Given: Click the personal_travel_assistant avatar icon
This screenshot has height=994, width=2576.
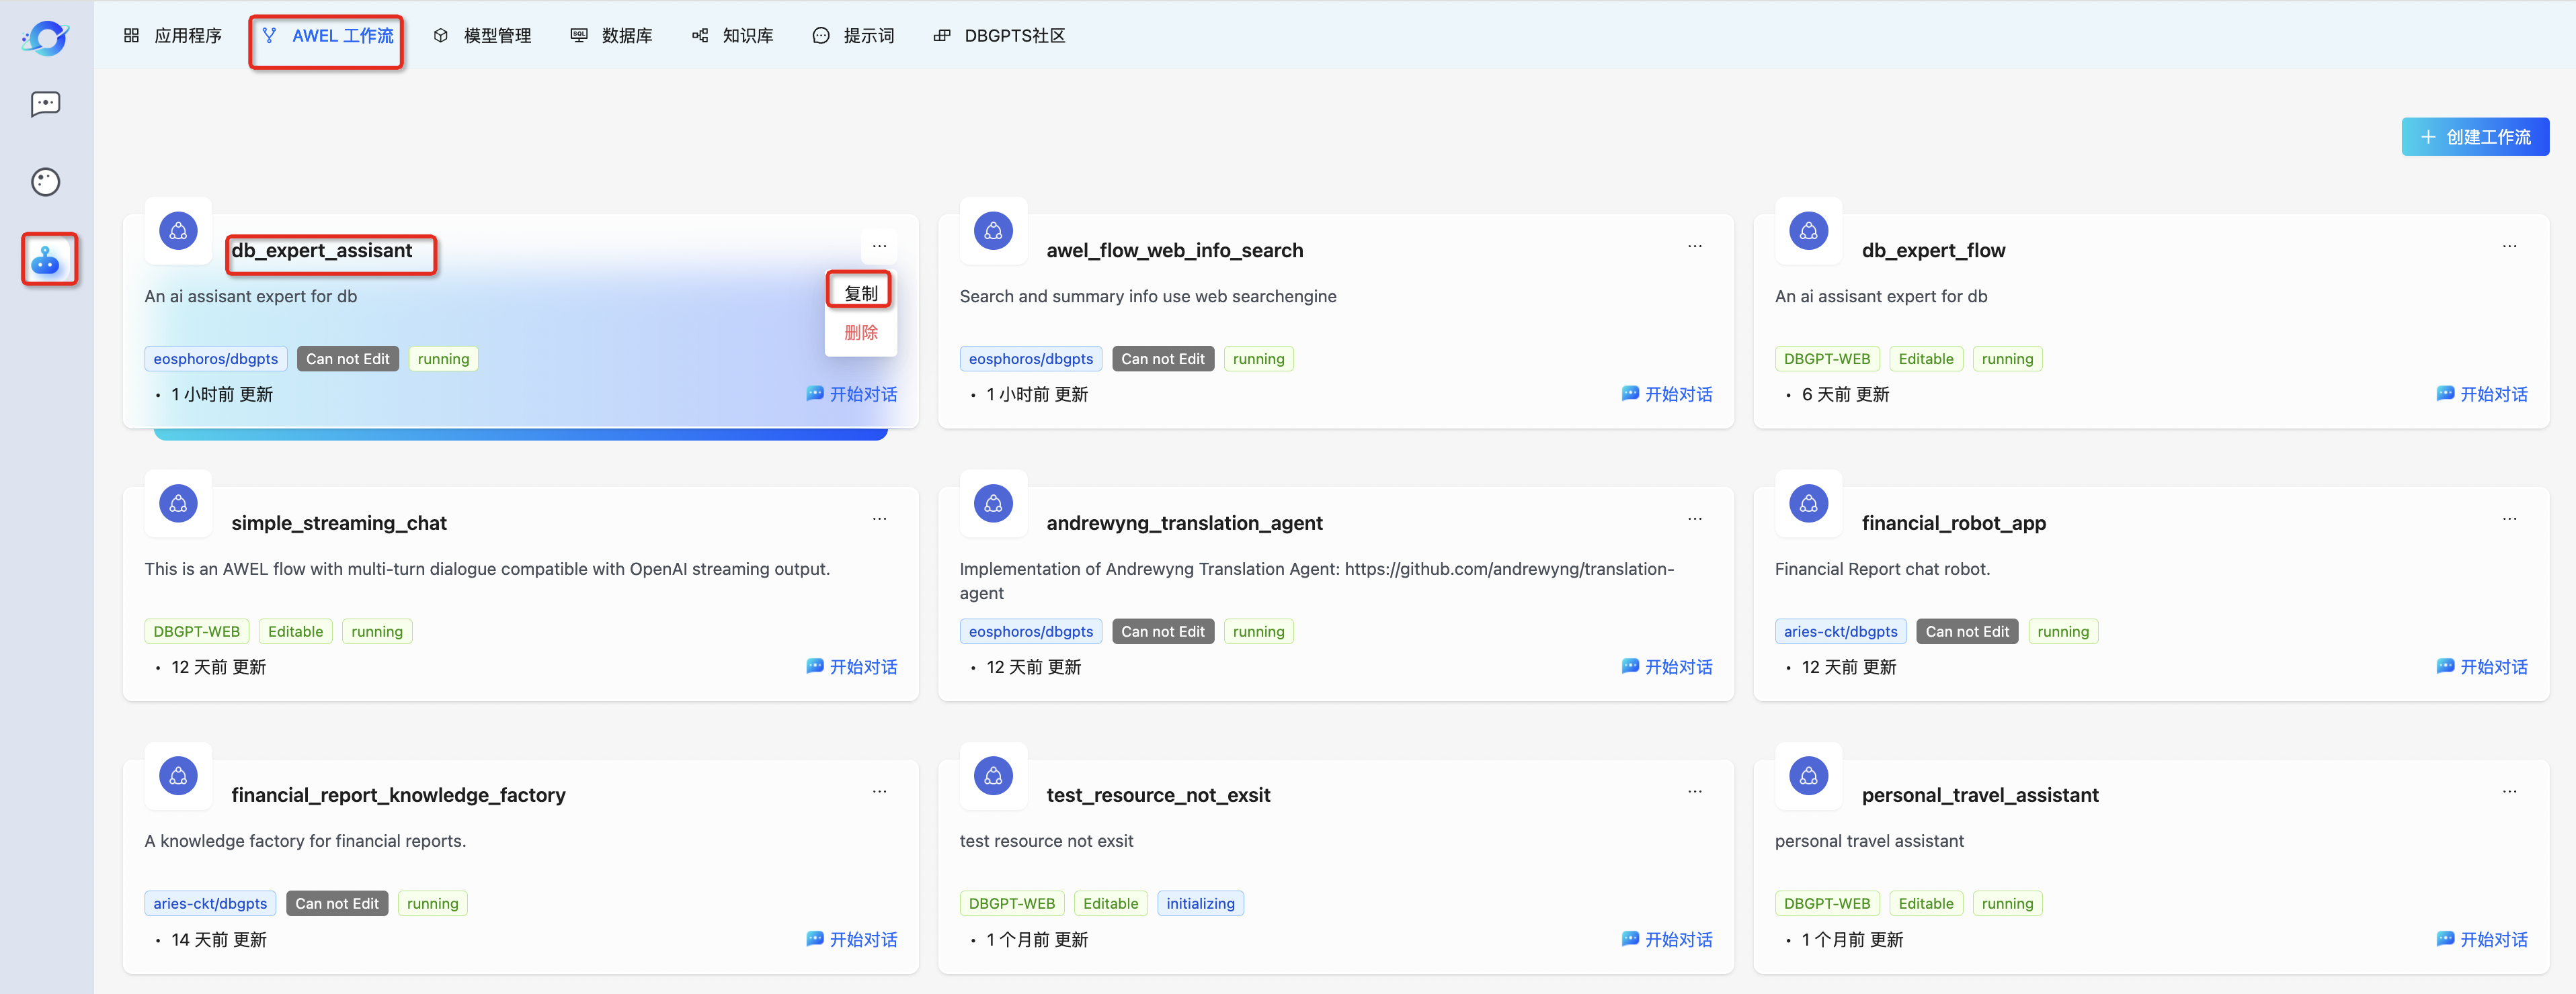Looking at the screenshot, I should coord(1808,775).
